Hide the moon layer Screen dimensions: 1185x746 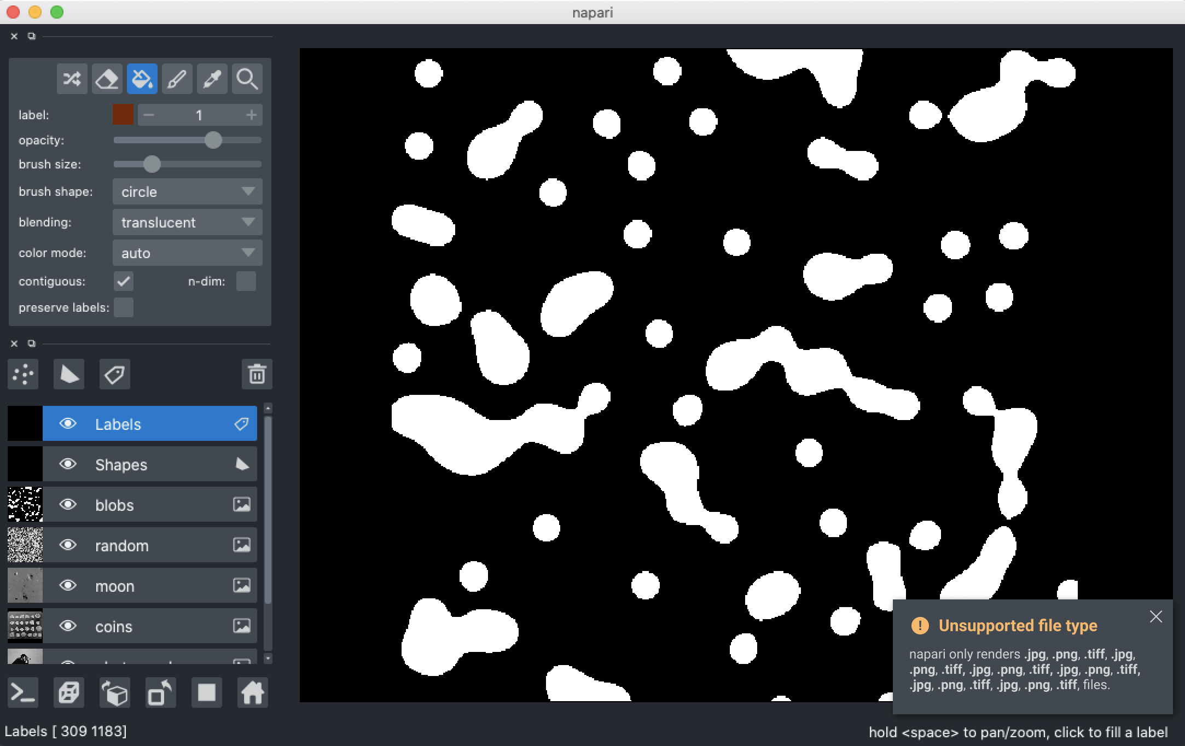pyautogui.click(x=68, y=586)
